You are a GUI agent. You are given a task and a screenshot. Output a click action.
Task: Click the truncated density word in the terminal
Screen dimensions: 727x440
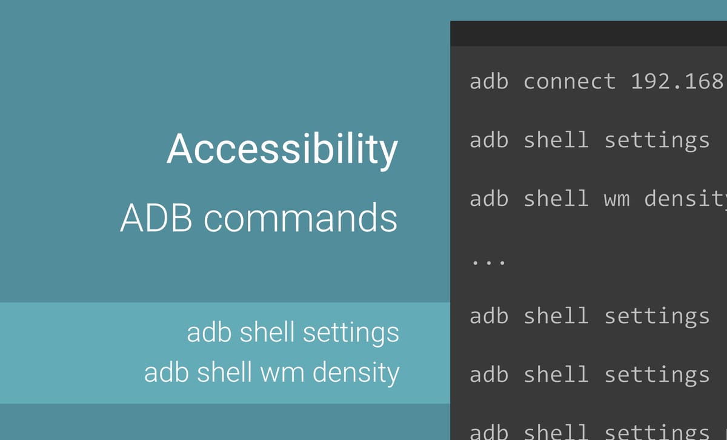[685, 199]
